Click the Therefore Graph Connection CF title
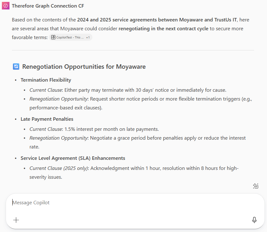This screenshot has height=232, width=267. [48, 6]
